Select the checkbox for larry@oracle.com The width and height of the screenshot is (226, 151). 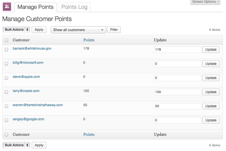[6, 92]
